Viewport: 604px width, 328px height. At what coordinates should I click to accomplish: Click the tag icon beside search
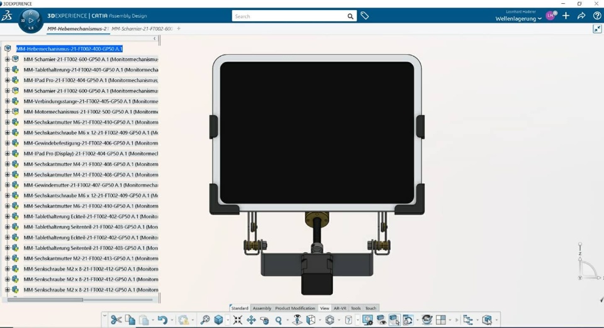coord(365,16)
